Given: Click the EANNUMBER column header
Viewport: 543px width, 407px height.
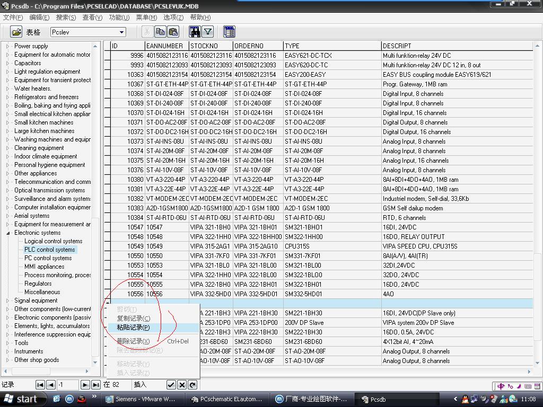Looking at the screenshot, I should [167, 46].
